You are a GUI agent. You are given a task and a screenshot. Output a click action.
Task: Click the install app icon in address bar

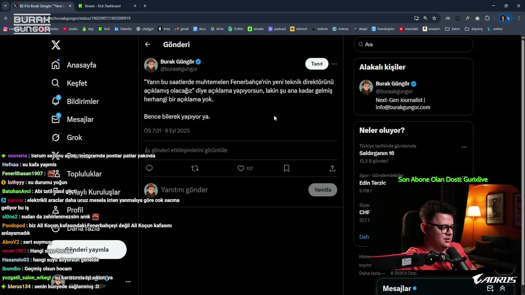tap(416, 18)
